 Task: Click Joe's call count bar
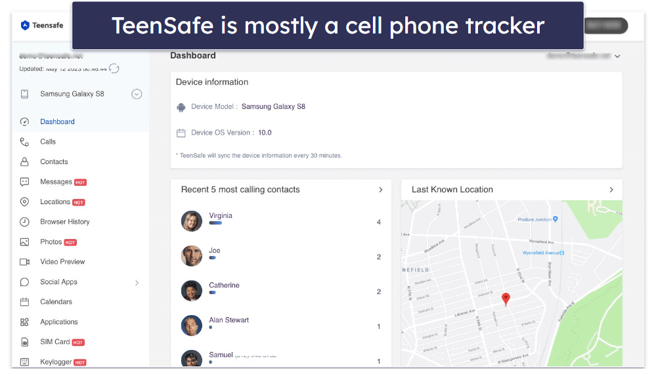pyautogui.click(x=213, y=258)
